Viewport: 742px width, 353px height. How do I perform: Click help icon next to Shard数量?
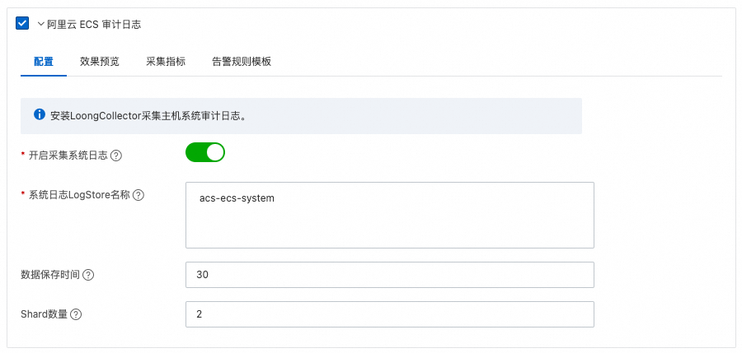pyautogui.click(x=76, y=314)
